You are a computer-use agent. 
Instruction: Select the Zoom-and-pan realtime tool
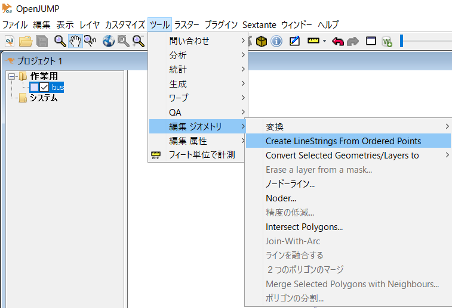pyautogui.click(x=91, y=42)
